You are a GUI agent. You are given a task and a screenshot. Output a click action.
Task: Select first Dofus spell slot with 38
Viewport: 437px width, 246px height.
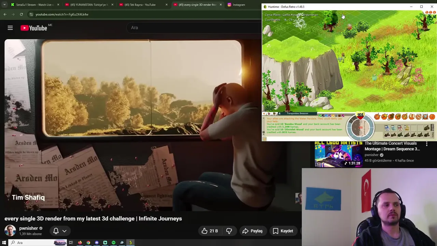(x=386, y=128)
